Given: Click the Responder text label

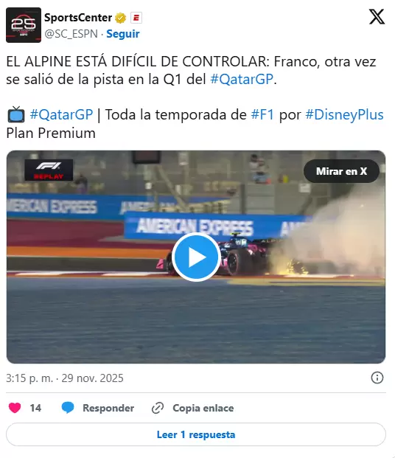Looking at the screenshot, I should pos(108,408).
